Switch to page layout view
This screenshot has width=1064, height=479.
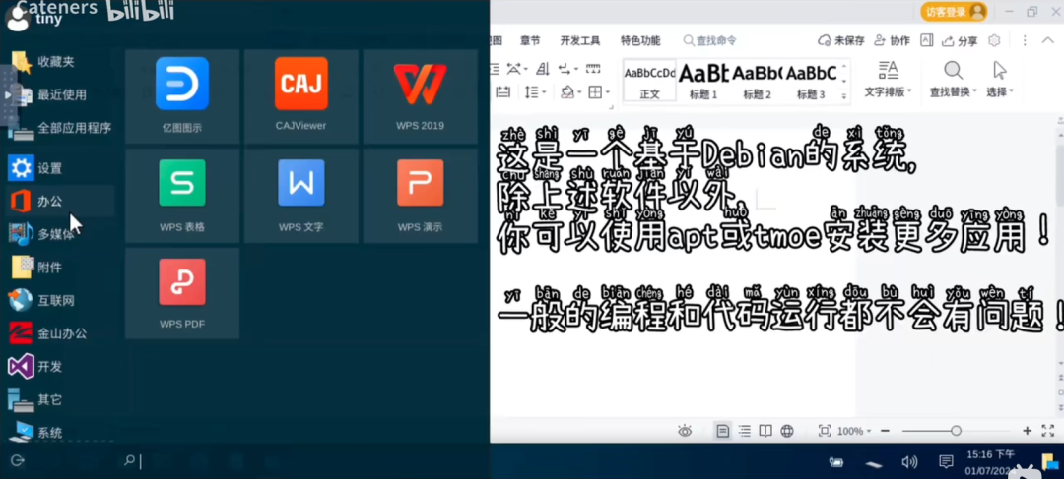click(723, 431)
